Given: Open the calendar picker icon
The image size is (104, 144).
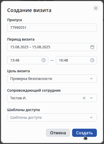Looking at the screenshot, I should tap(92, 47).
